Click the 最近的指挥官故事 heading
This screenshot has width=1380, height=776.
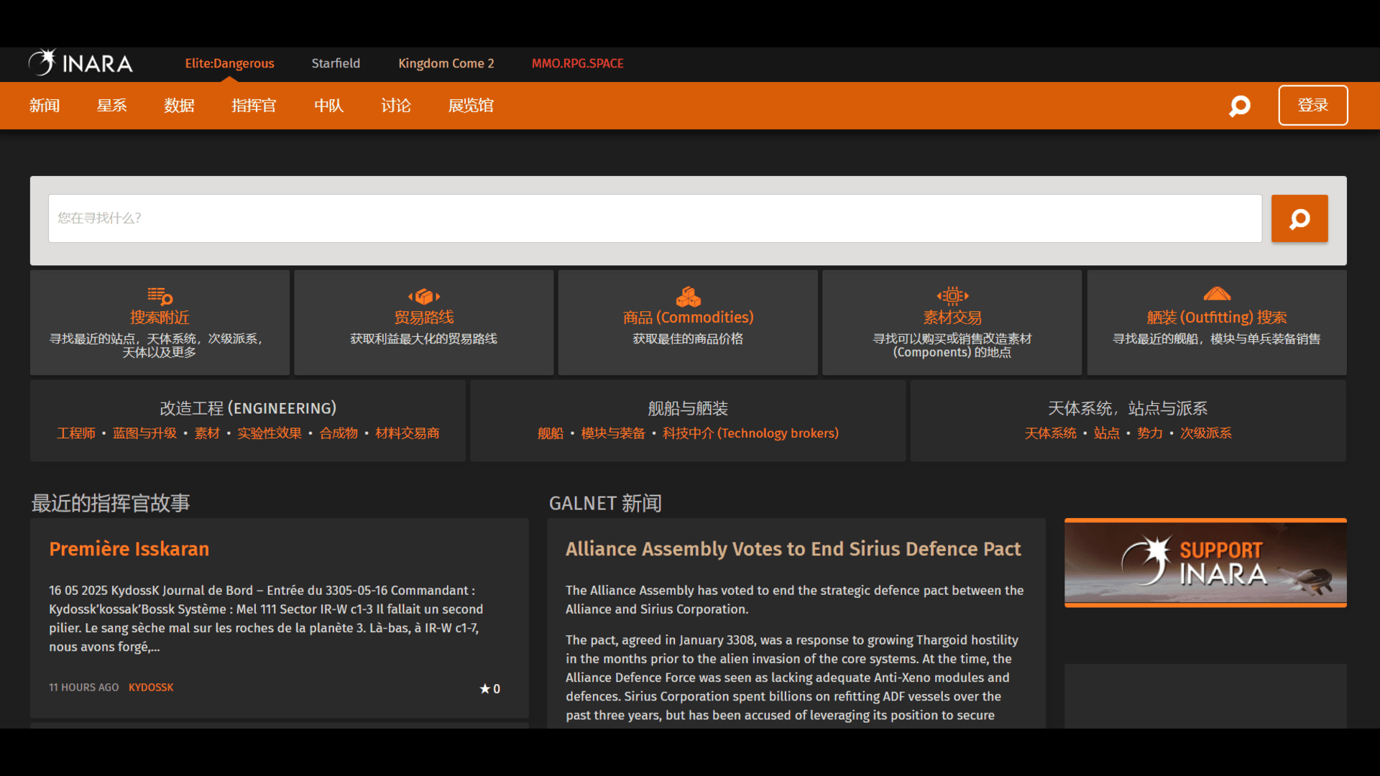pos(111,503)
